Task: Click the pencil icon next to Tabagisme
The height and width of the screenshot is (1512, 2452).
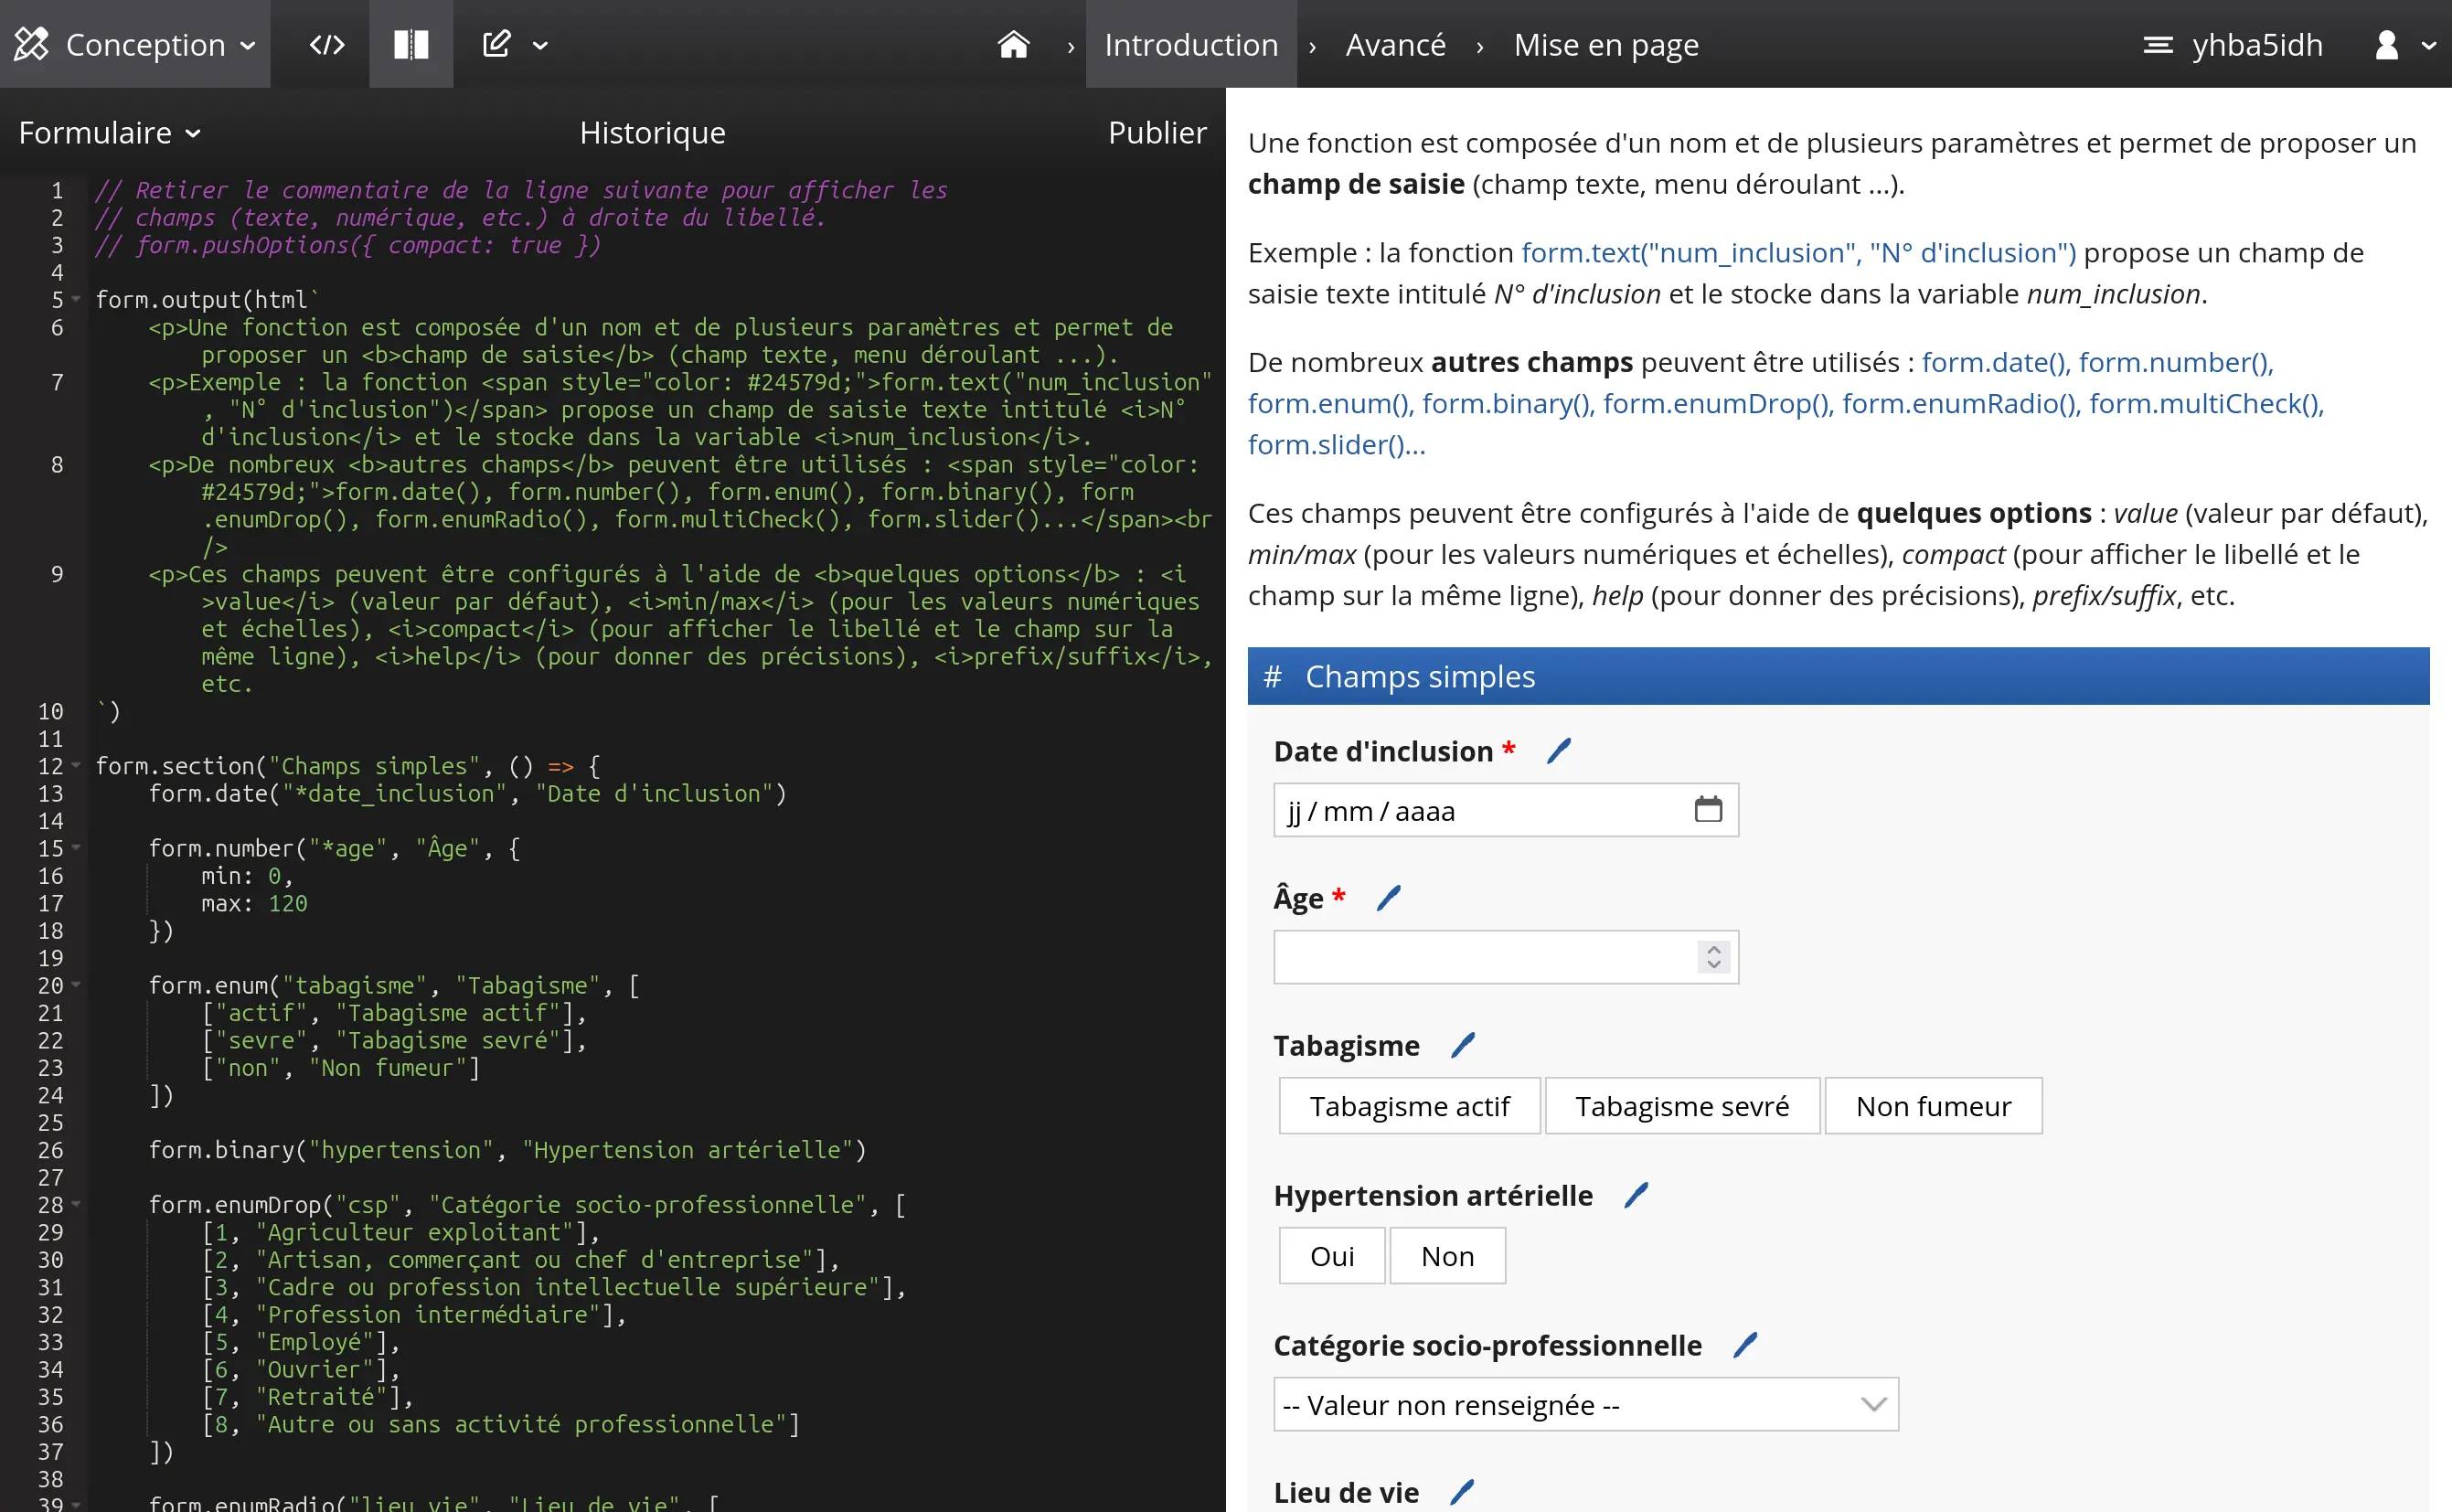Action: click(1462, 1045)
